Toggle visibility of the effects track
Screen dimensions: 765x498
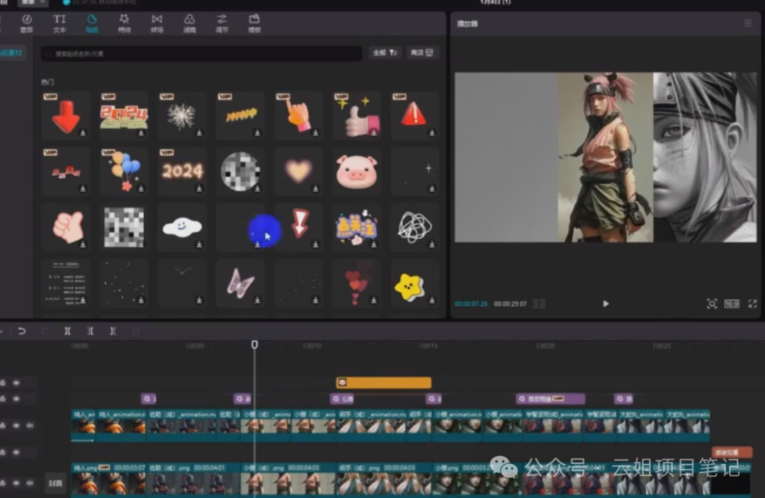pos(16,399)
